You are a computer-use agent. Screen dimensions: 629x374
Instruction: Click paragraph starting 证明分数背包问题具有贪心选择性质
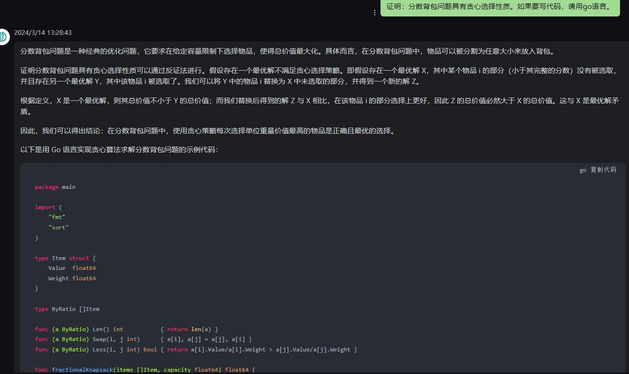319,76
